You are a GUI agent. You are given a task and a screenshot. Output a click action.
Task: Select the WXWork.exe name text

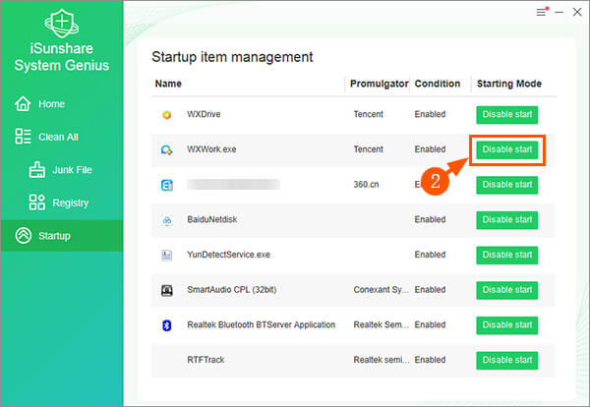coord(211,149)
